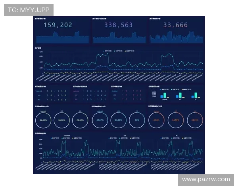Click the 36.78% iOS ring gauge
Screen dimensions: 238x190
point(61,120)
